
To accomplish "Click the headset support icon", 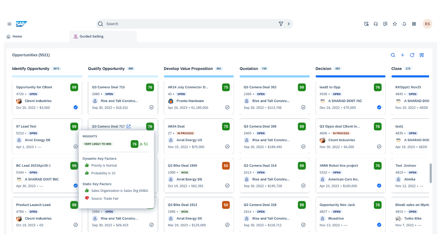I will point(375,24).
